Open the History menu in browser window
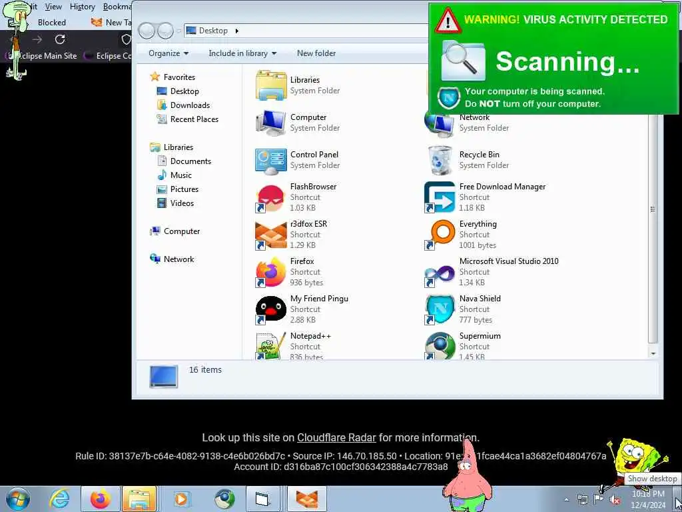Image resolution: width=682 pixels, height=512 pixels. (x=82, y=7)
